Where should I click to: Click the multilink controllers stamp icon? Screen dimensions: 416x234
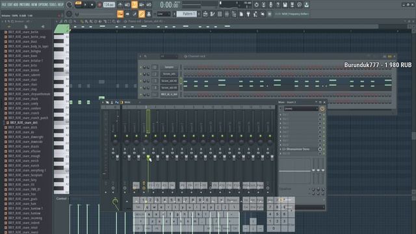pos(149,14)
